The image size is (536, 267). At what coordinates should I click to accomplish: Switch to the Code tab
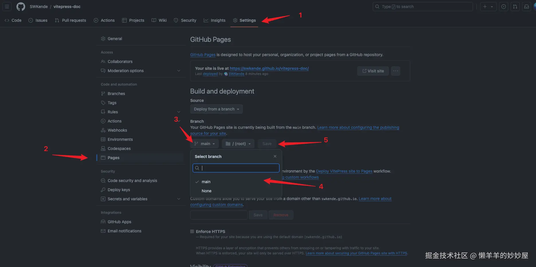[x=13, y=20]
